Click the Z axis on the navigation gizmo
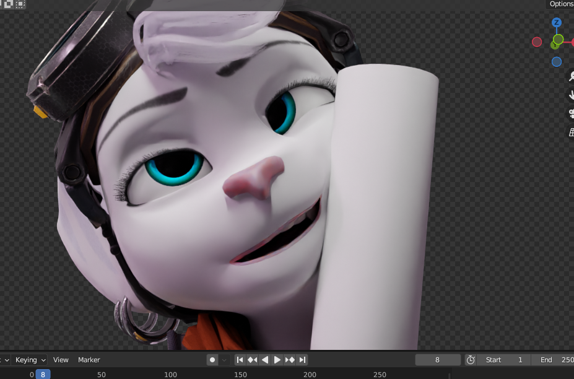Screen dimensions: 574x379 [557, 22]
